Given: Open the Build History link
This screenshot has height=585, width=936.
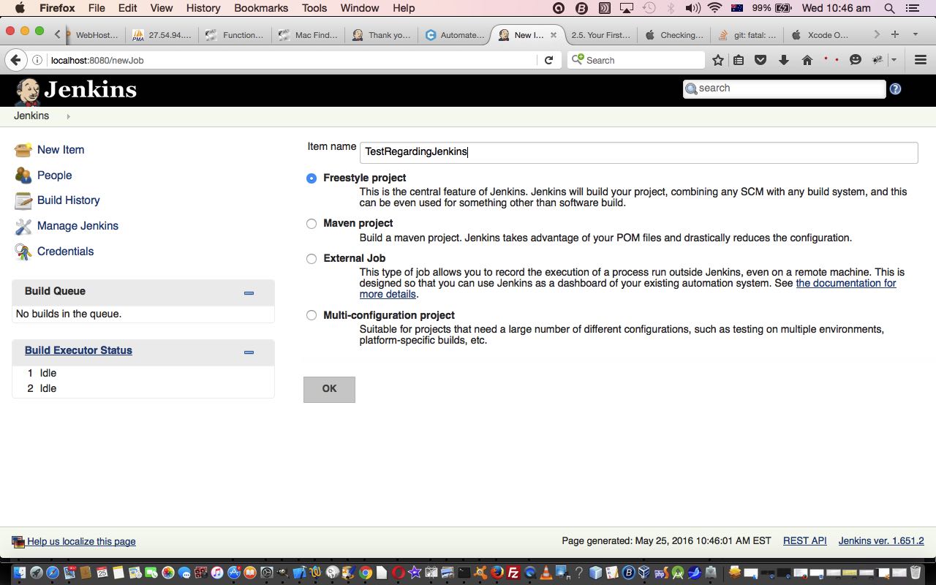Looking at the screenshot, I should pyautogui.click(x=69, y=200).
